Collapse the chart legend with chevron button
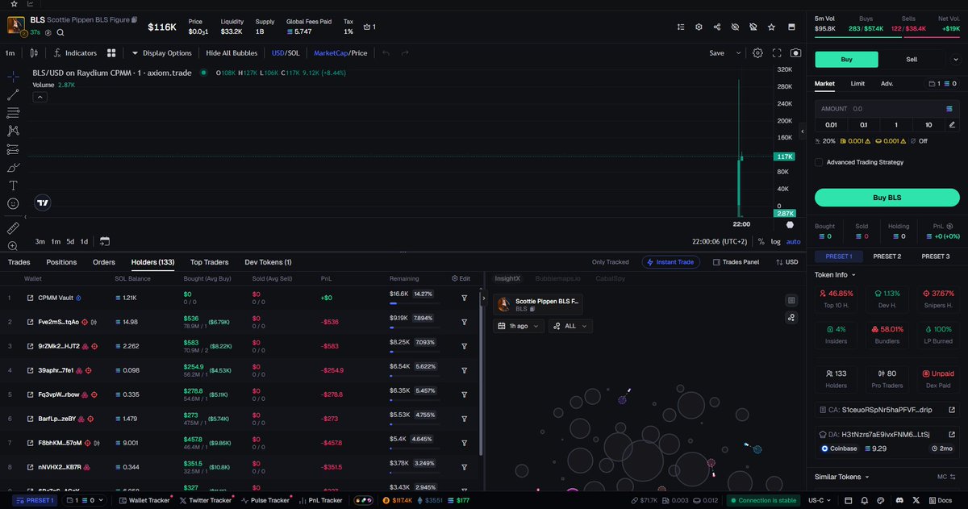Screen dimensions: 968x509 point(40,97)
